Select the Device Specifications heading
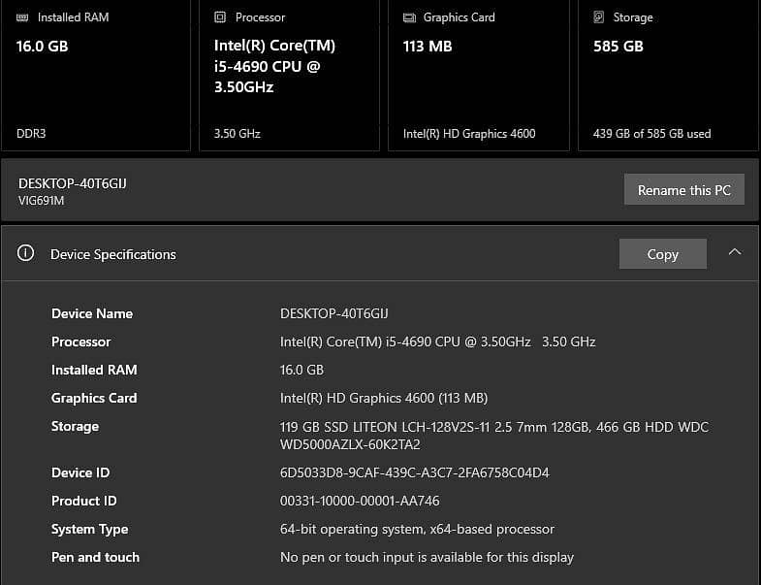Viewport: 761px width, 585px height. coord(113,254)
